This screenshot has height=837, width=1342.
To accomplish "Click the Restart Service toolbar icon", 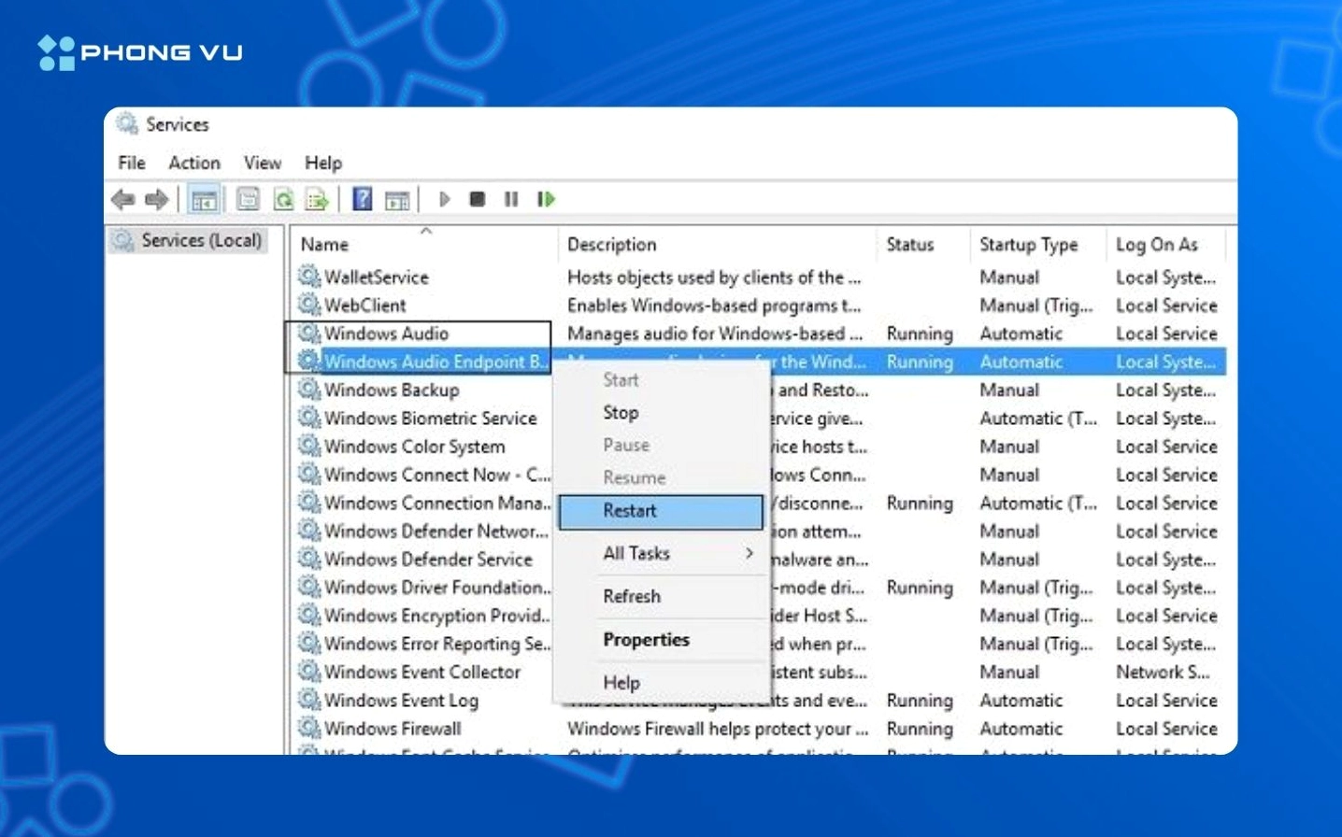I will point(546,199).
